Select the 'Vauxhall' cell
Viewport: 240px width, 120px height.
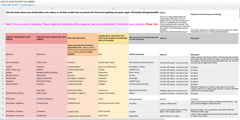tap(144, 109)
